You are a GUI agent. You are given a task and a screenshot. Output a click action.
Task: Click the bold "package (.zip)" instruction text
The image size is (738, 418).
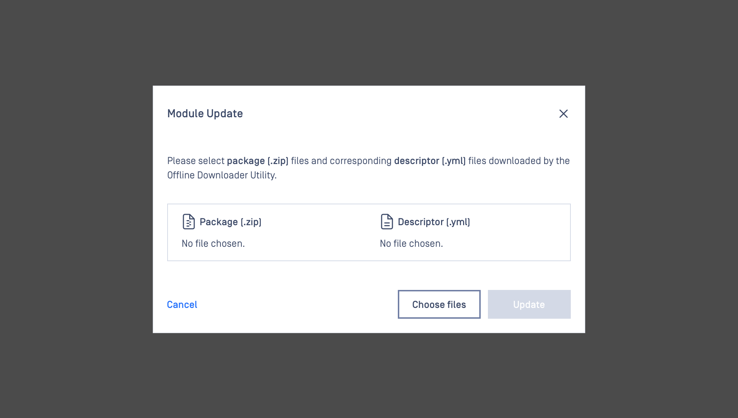point(257,161)
